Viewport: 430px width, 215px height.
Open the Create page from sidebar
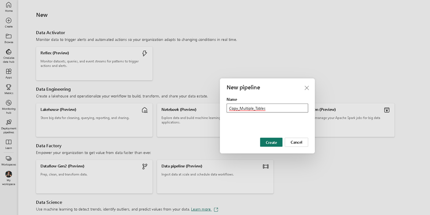[8, 23]
